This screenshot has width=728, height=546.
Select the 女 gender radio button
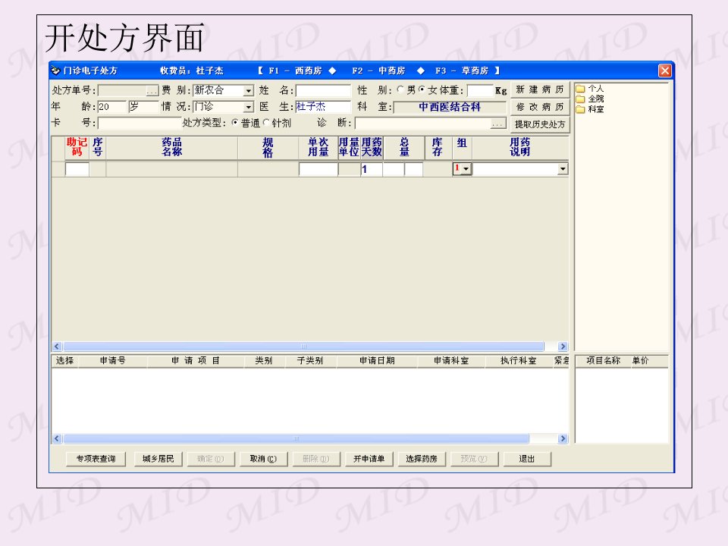(x=422, y=89)
